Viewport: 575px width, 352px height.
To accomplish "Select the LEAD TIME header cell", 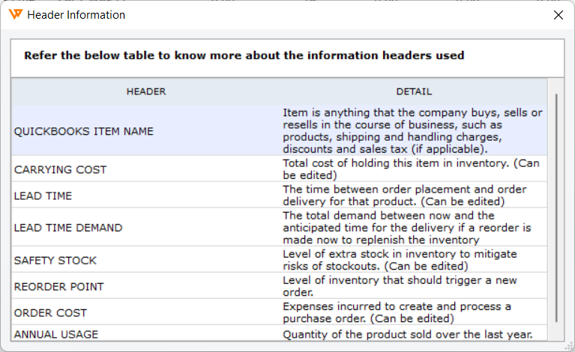I will click(146, 195).
